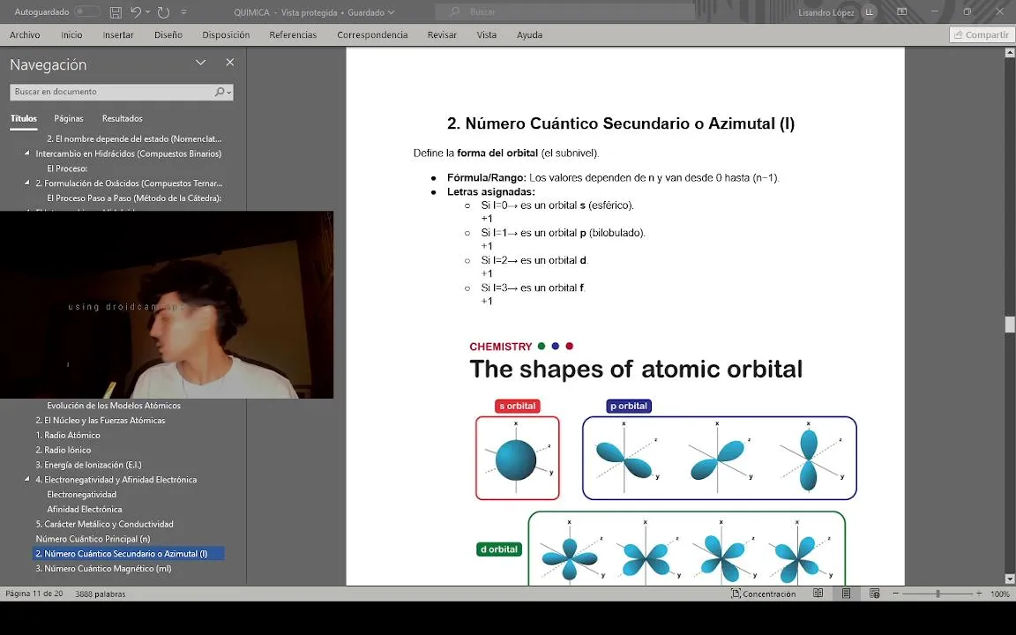This screenshot has width=1016, height=635.
Task: Go to 1. Radio Atómico heading
Action: (x=68, y=436)
